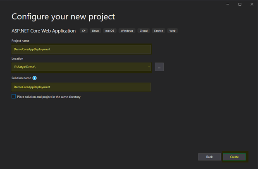Click the info icon beside Solution name

click(x=35, y=78)
